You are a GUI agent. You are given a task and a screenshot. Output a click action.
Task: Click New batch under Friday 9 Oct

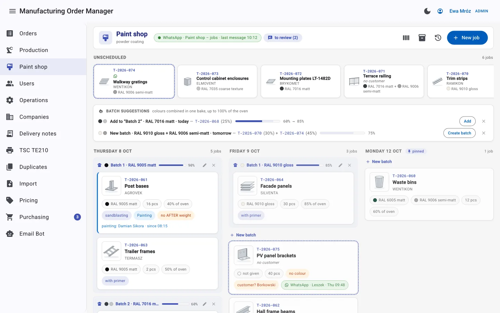[x=243, y=235]
